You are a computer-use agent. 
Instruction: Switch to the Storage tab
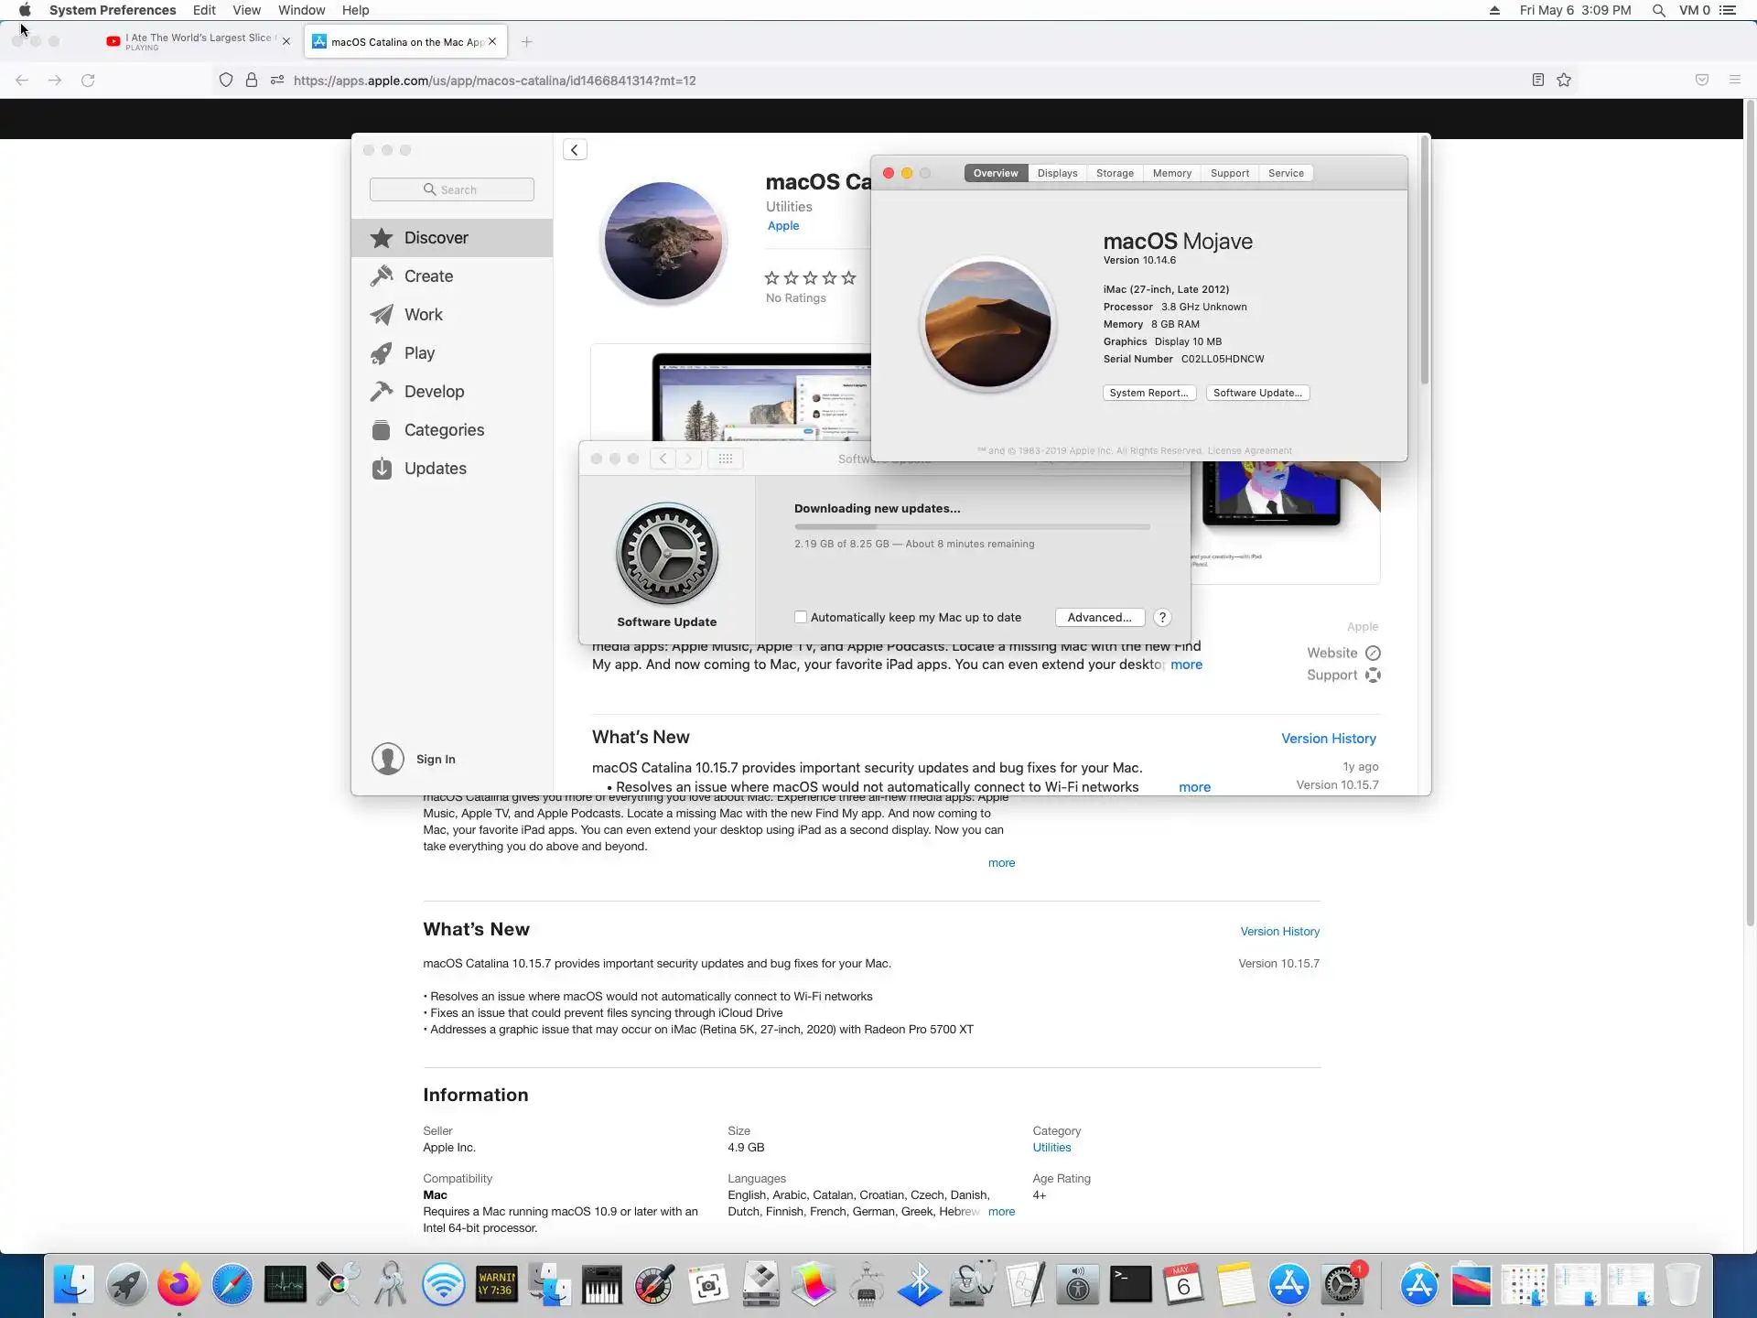click(1115, 173)
